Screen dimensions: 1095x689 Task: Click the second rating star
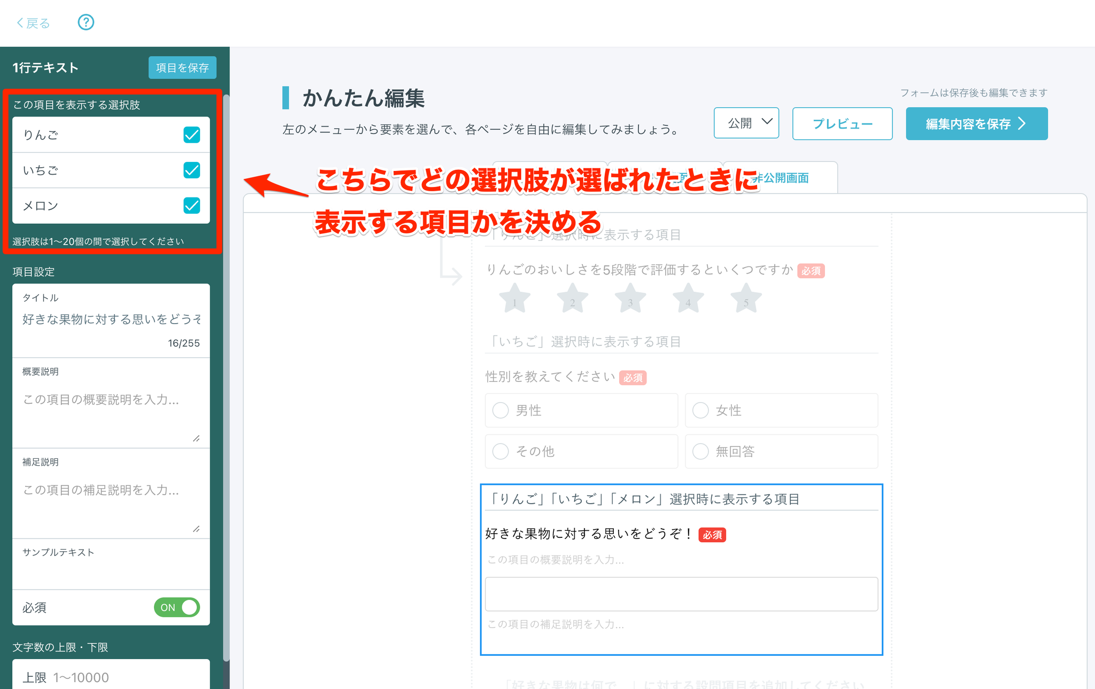(x=572, y=299)
